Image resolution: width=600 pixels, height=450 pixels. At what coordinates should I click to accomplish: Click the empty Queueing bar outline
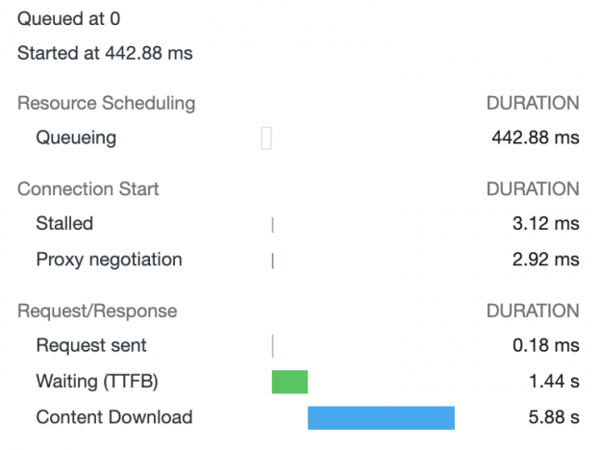(266, 138)
